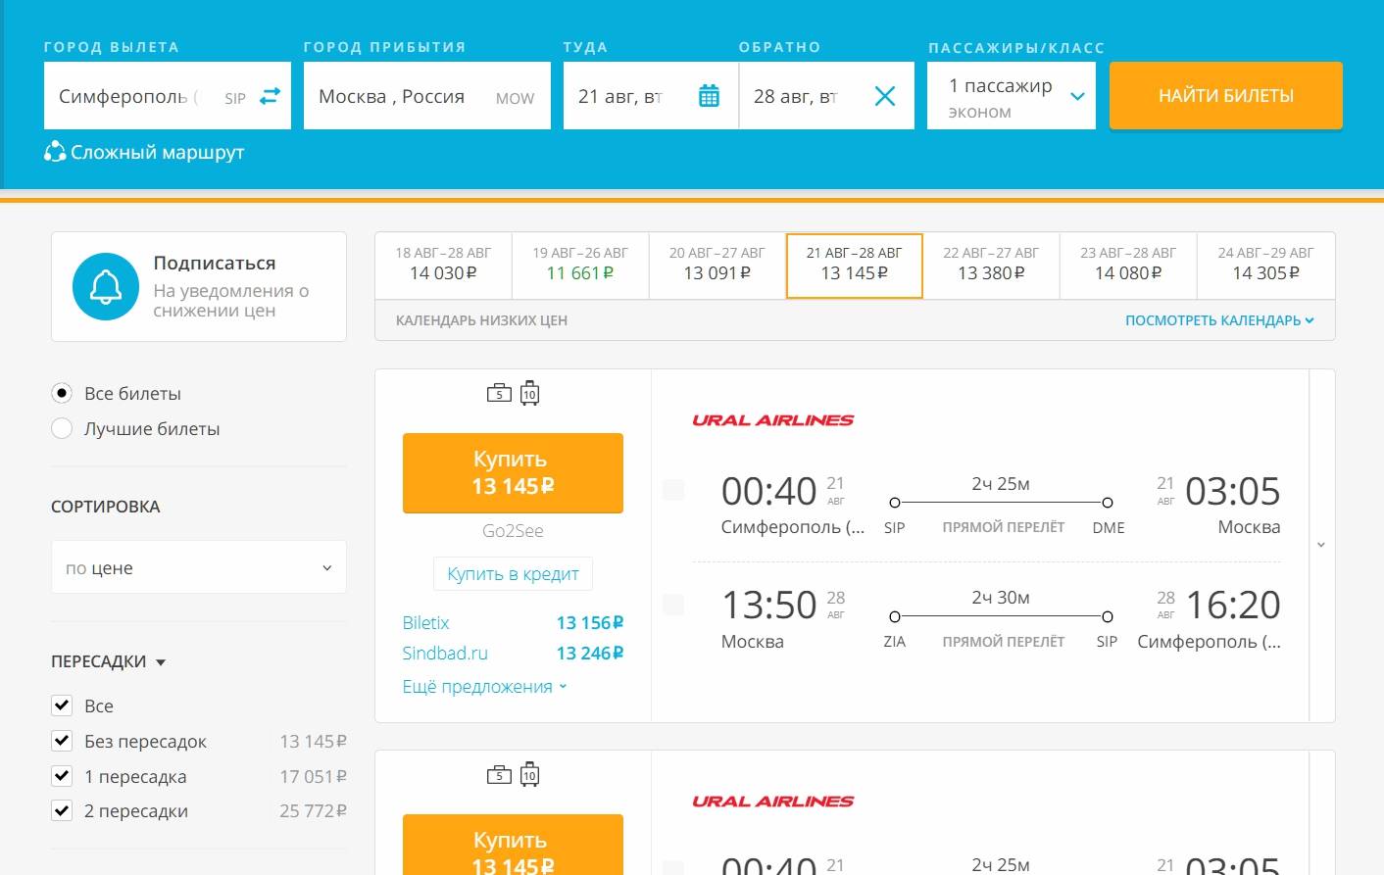Click the Ural Airlines logo in second ticket
1384x875 pixels.
pos(772,802)
